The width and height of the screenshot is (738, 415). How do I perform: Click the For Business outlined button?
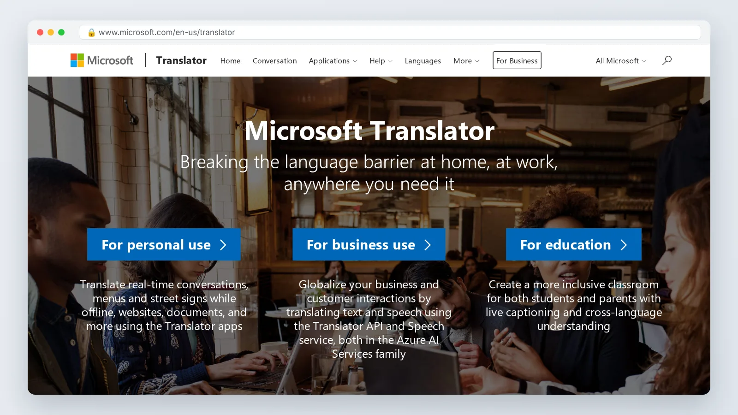[x=517, y=60]
